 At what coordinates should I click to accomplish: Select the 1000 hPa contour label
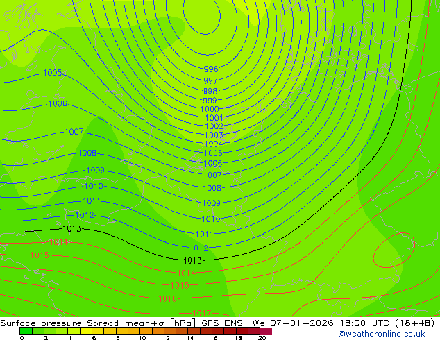pyautogui.click(x=210, y=109)
